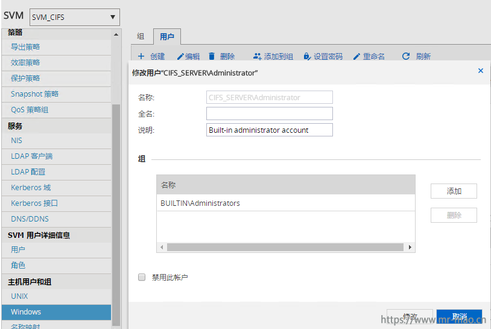Switch to the 组 tab
The width and height of the screenshot is (491, 329).
click(141, 36)
